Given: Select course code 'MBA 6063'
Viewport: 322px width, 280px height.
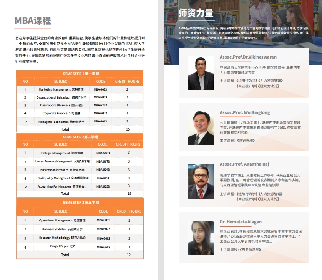Looking at the screenshot, I should pyautogui.click(x=100, y=121).
